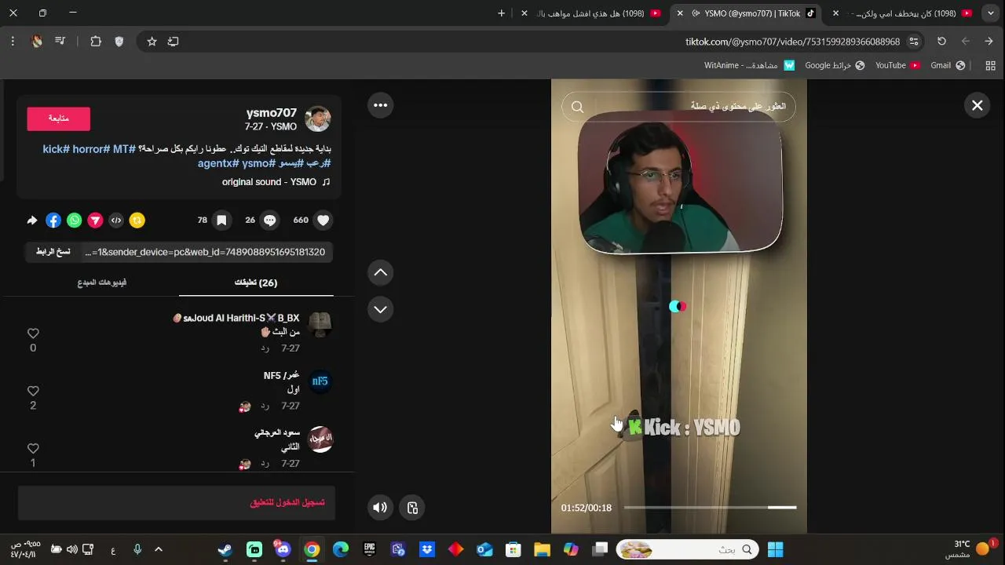Go to the previous video with up chevron
This screenshot has height=565, width=1005.
(380, 272)
